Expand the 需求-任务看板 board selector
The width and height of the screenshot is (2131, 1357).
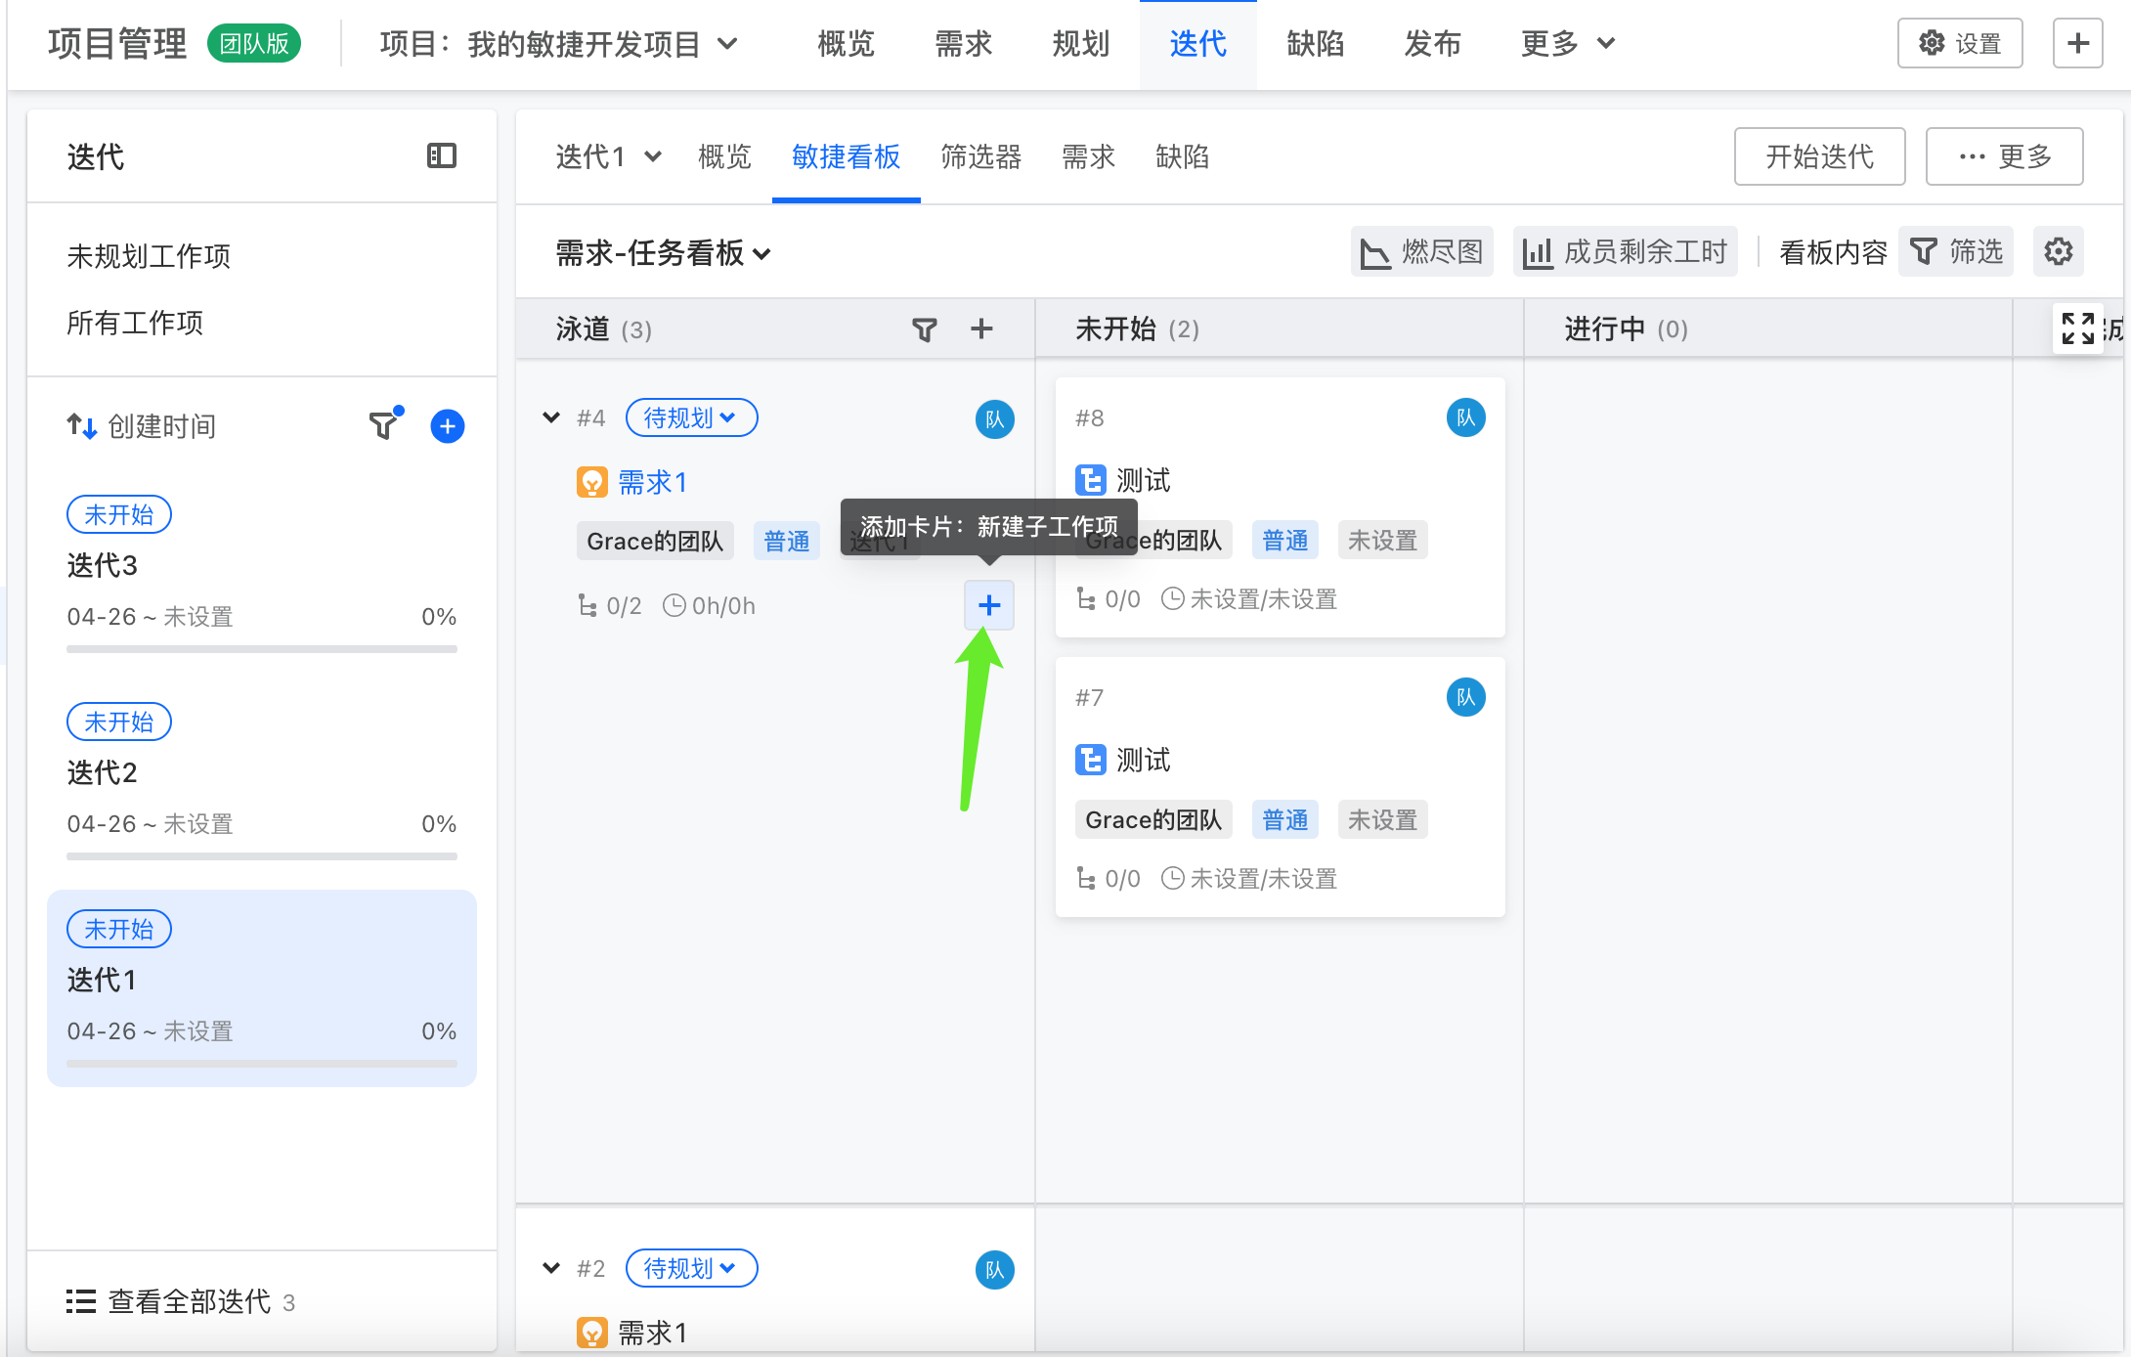click(663, 253)
